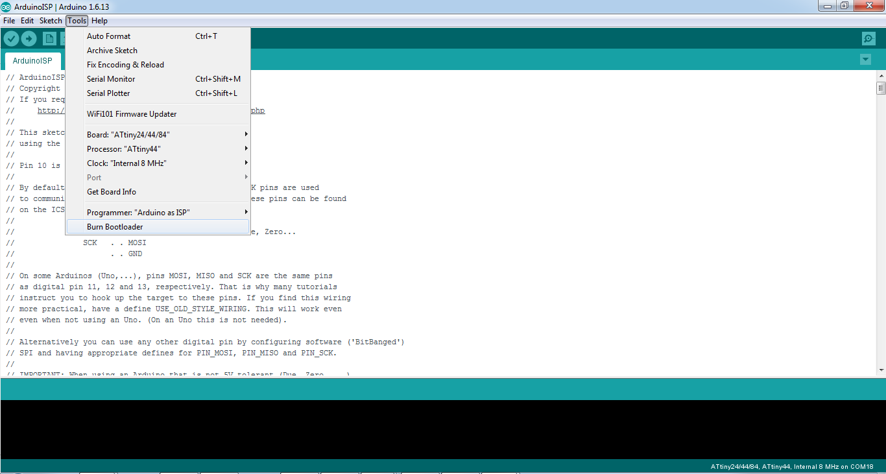Click the editor scrollbar down arrow

click(881, 370)
